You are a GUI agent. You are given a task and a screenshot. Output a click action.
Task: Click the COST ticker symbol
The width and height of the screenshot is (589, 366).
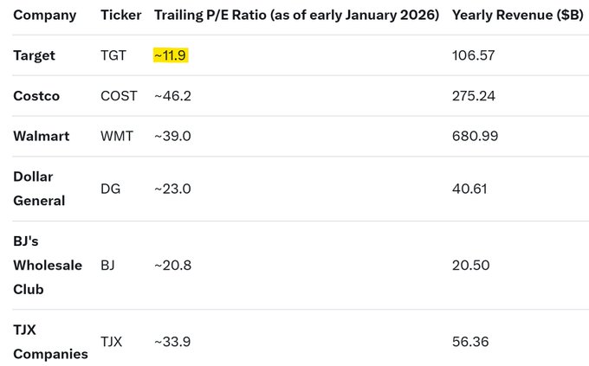[119, 95]
